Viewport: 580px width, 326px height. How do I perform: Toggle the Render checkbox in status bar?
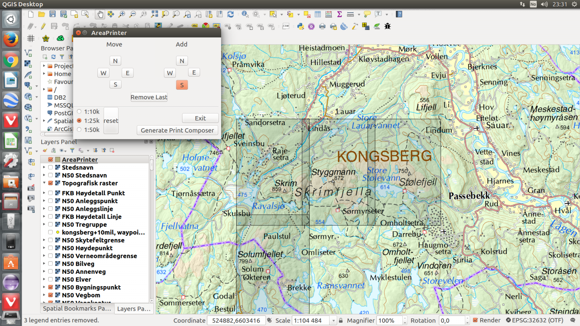click(x=475, y=320)
